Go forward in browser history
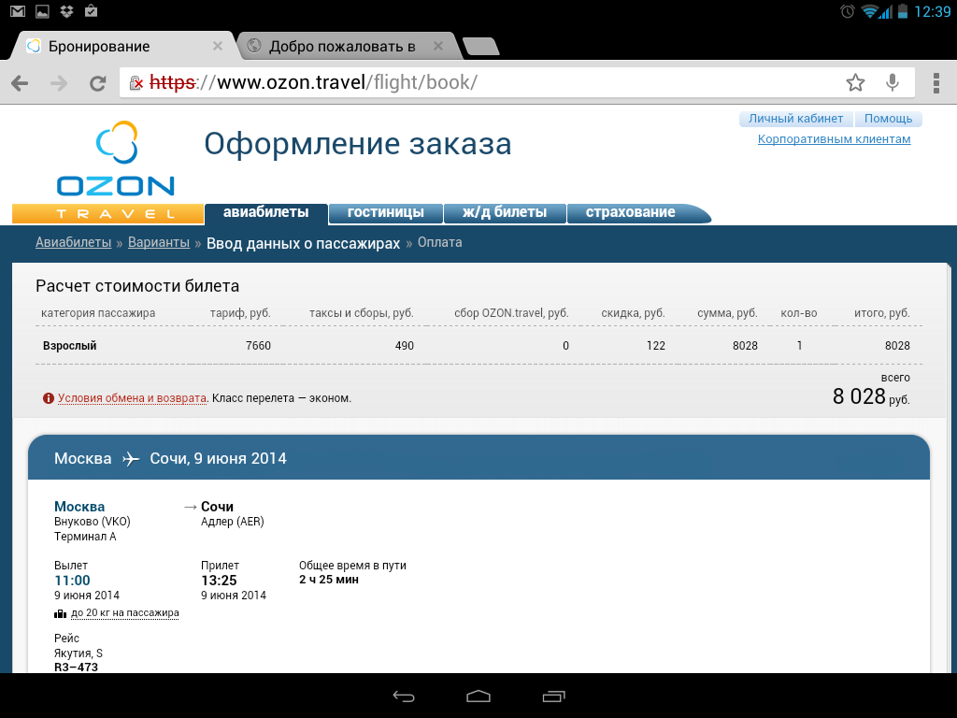Image resolution: width=957 pixels, height=718 pixels. (x=59, y=83)
